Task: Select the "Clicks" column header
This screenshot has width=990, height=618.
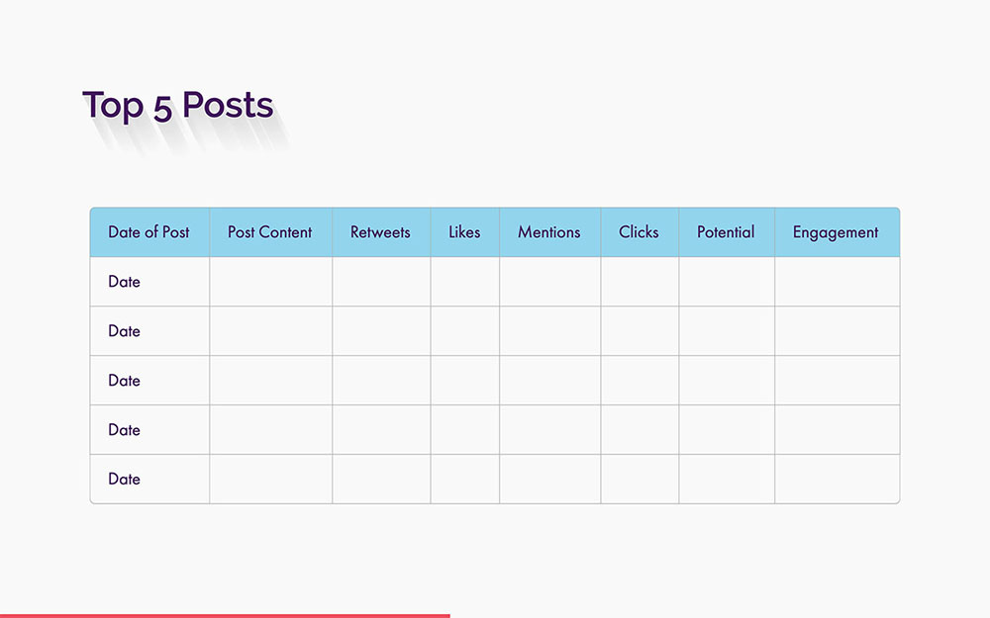Action: point(639,231)
